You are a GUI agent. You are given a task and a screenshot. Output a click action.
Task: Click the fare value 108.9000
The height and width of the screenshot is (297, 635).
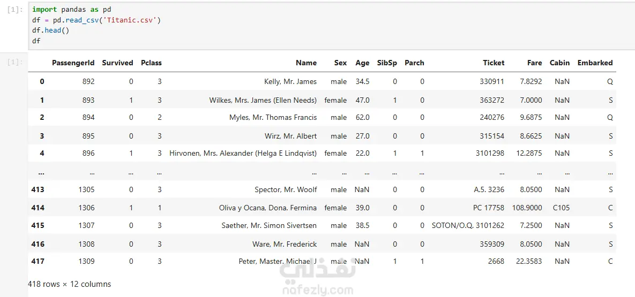pos(527,208)
